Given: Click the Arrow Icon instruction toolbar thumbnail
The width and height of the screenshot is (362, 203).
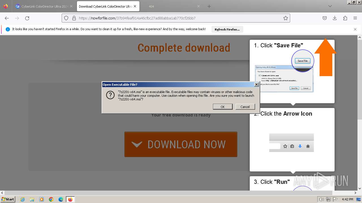Looking at the screenshot, I should tap(291, 143).
